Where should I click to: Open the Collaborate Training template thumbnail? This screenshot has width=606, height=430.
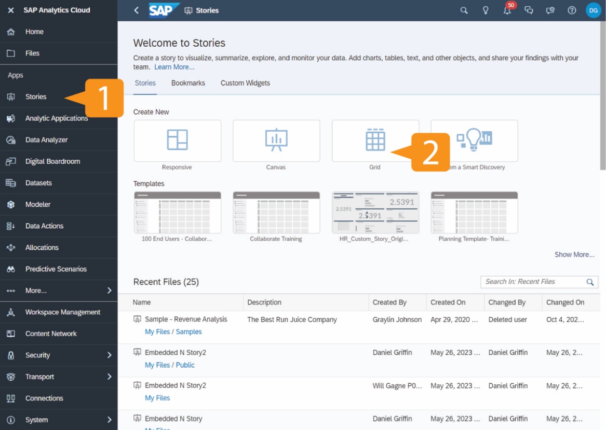[x=276, y=212]
